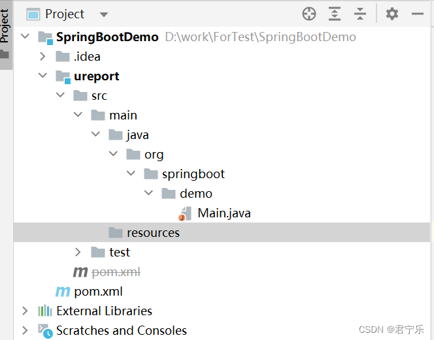The image size is (434, 340).
Task: Click the demo folder icon
Action: pyautogui.click(x=169, y=194)
